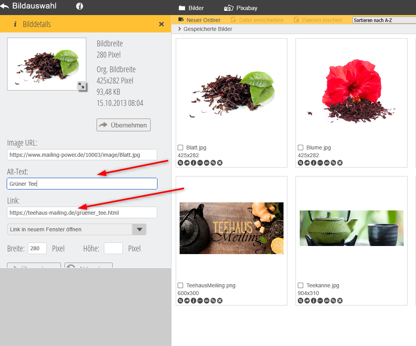Switch to the Bilder tab
Viewport: 416px width, 346px height.
pyautogui.click(x=191, y=8)
